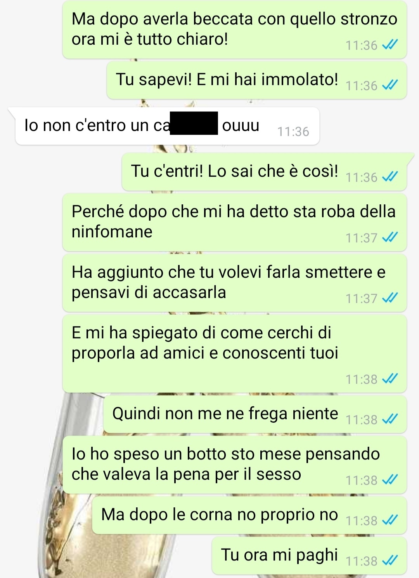Viewport: 419px width, 578px height.
Task: Tap the read ticks on 'Quindi non me ne frega niente'
Action: coord(390,419)
